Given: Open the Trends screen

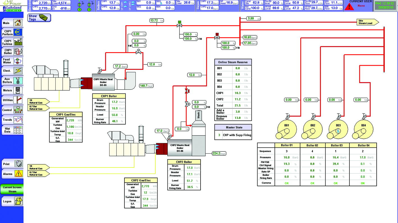Looking at the screenshot, I should 12,120.
